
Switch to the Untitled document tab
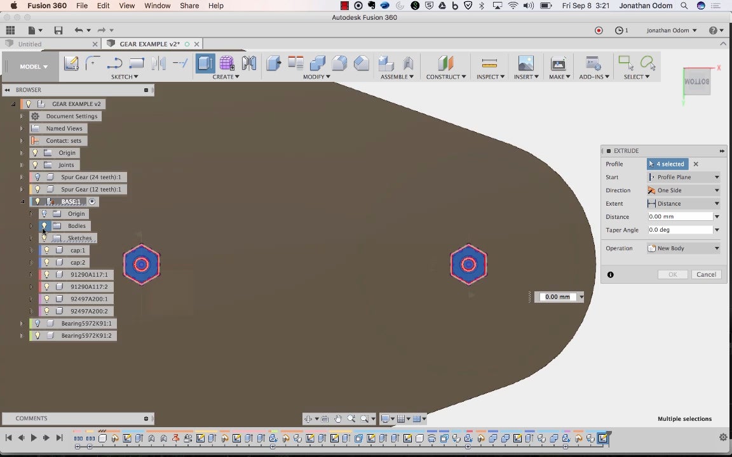point(30,44)
